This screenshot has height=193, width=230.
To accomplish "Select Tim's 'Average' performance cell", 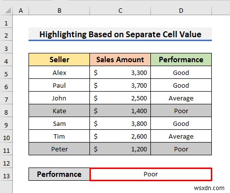I will click(x=181, y=136).
